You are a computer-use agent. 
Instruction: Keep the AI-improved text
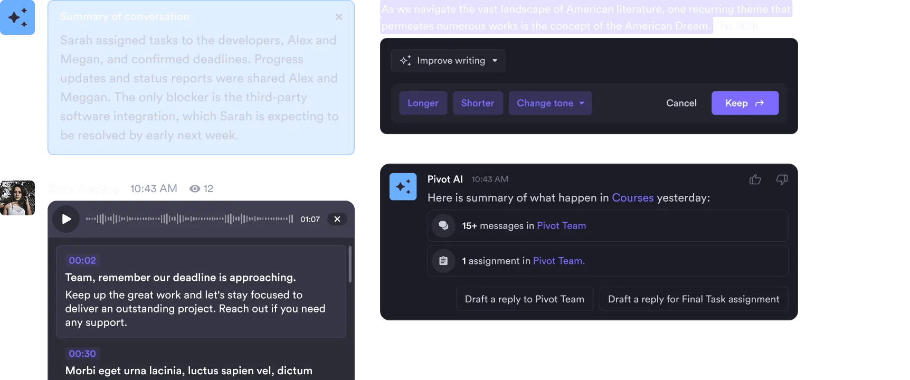click(x=744, y=103)
